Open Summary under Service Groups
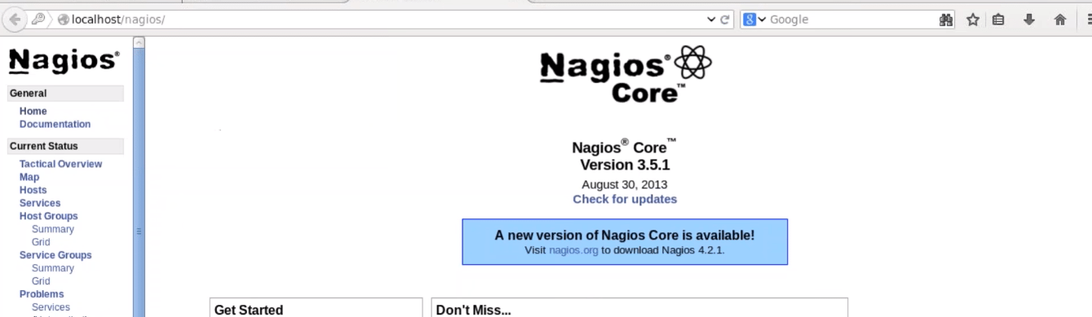 click(53, 268)
